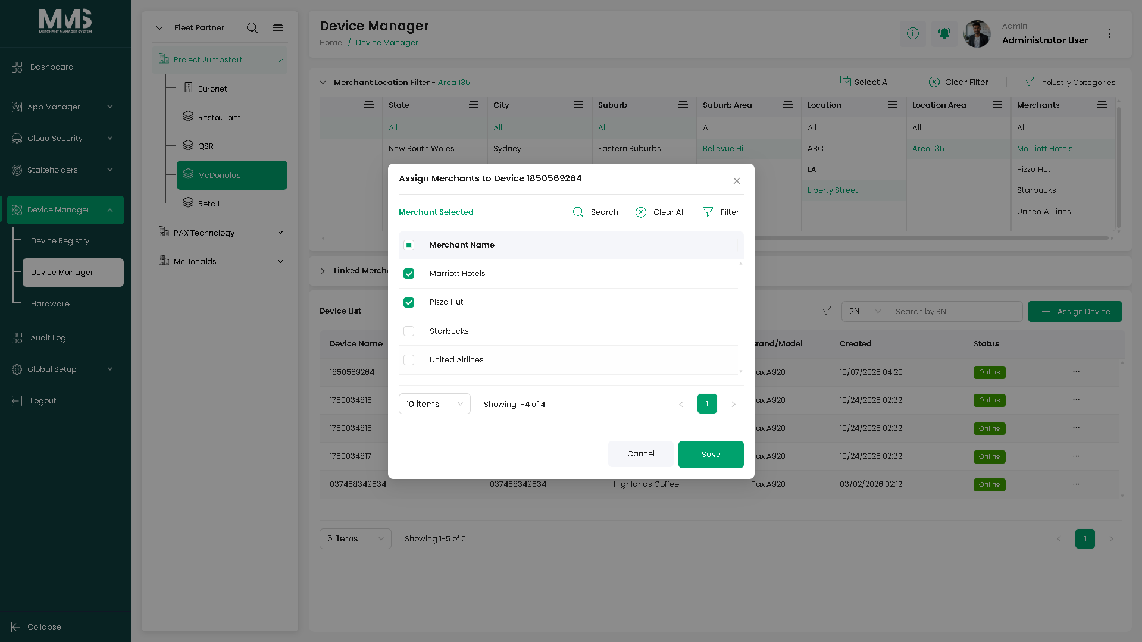Click the Save button
The image size is (1142, 642).
pos(711,455)
